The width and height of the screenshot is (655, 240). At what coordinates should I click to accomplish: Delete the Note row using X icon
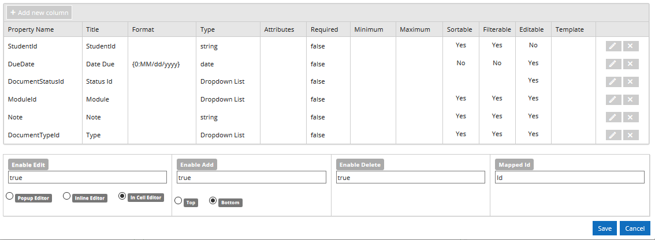(x=631, y=117)
